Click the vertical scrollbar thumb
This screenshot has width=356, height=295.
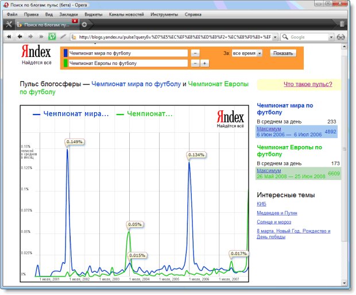pyautogui.click(x=344, y=149)
